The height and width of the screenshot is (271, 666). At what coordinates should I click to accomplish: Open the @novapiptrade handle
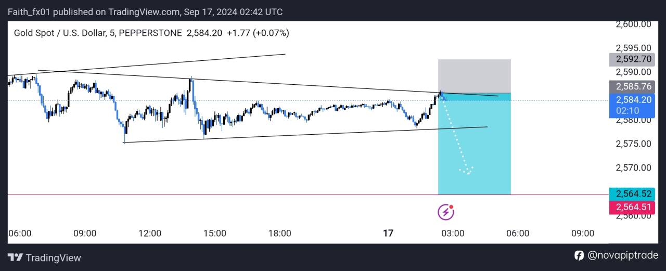pos(622,255)
